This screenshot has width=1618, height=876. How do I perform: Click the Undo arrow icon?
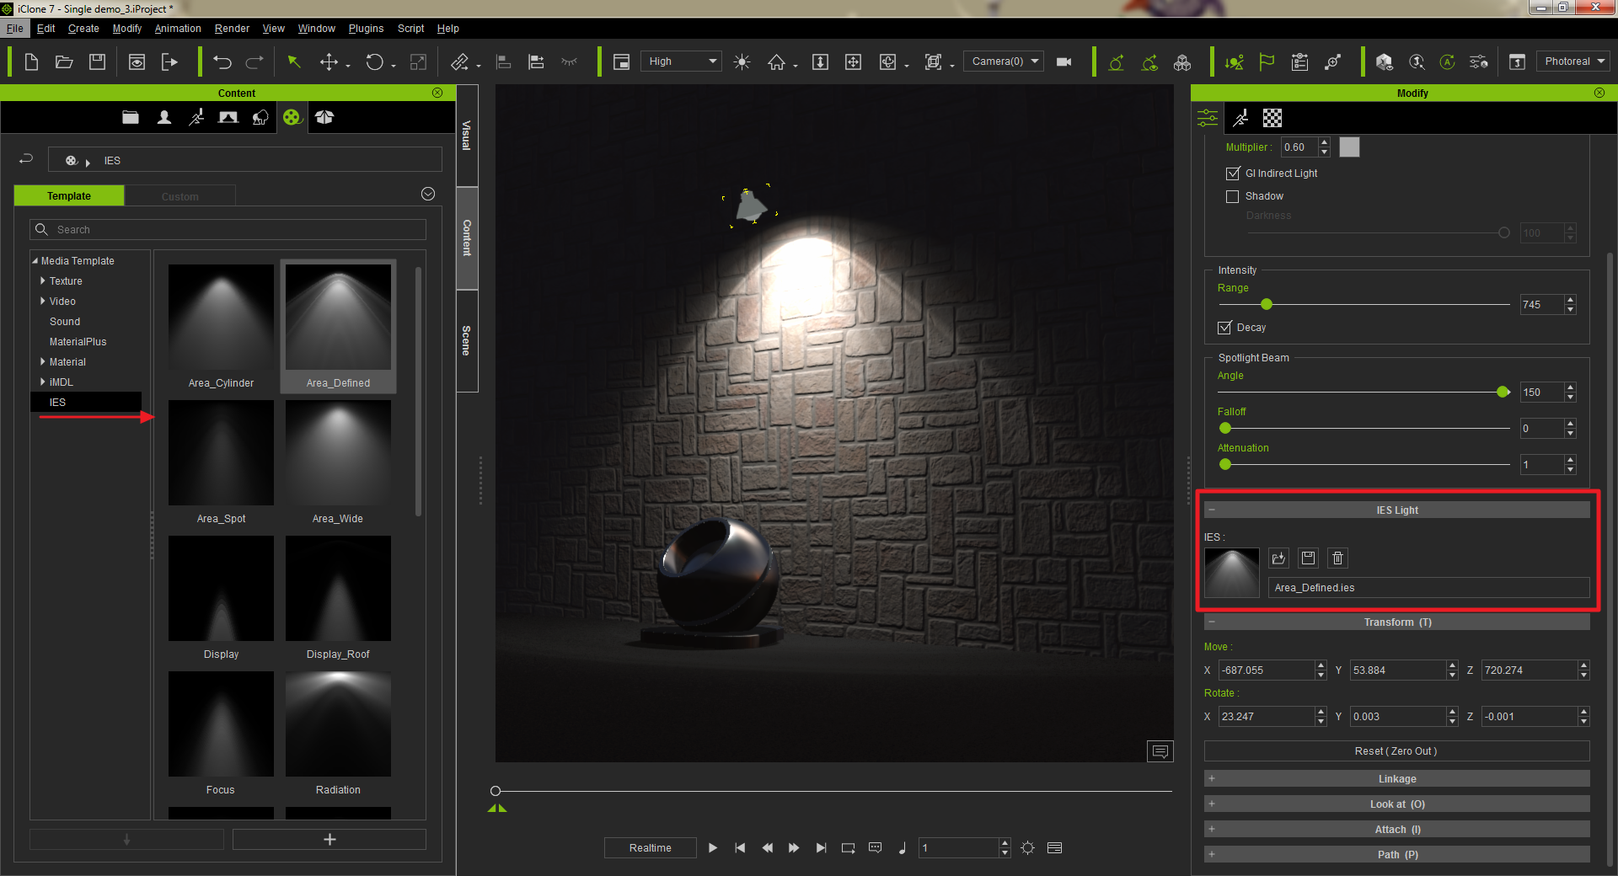click(x=222, y=61)
